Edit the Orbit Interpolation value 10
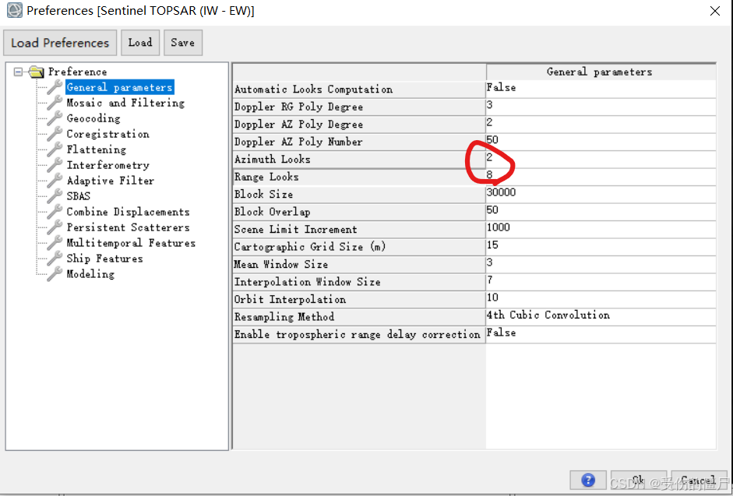 tap(601, 299)
